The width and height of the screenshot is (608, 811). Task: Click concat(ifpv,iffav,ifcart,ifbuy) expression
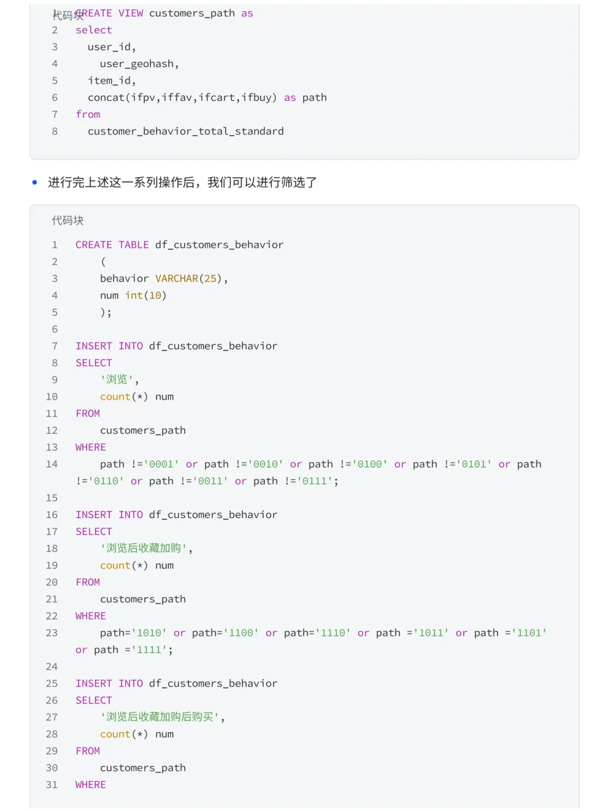point(182,97)
